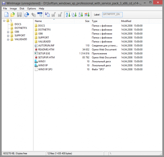Open the Disk menu
Screen dimensions: 164x157
(x=22, y=9)
